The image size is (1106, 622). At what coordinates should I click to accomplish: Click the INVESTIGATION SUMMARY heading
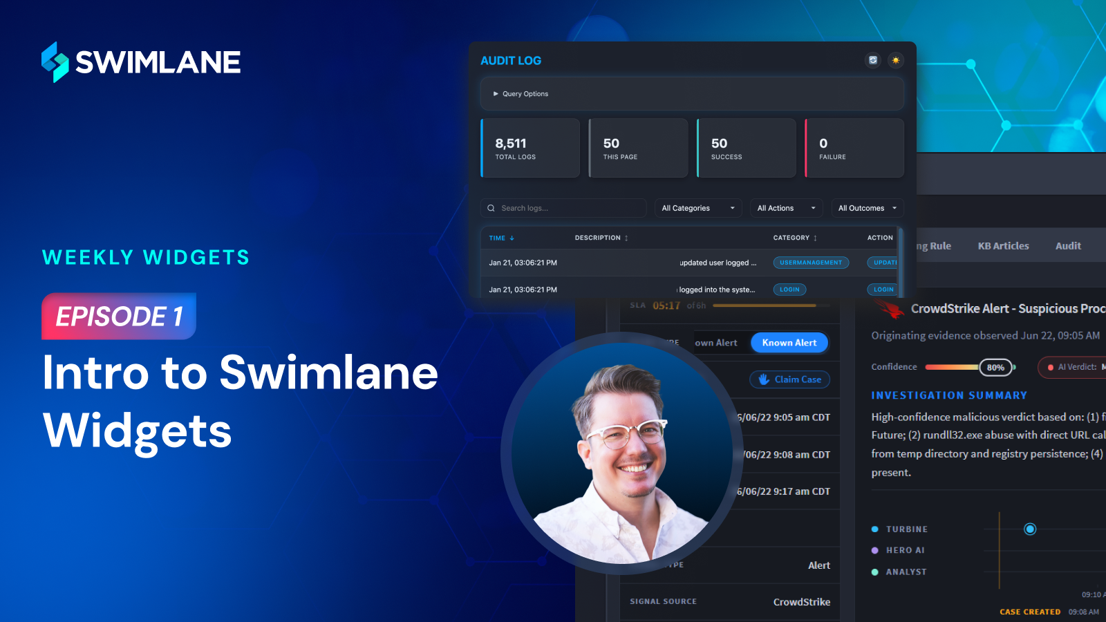(949, 395)
